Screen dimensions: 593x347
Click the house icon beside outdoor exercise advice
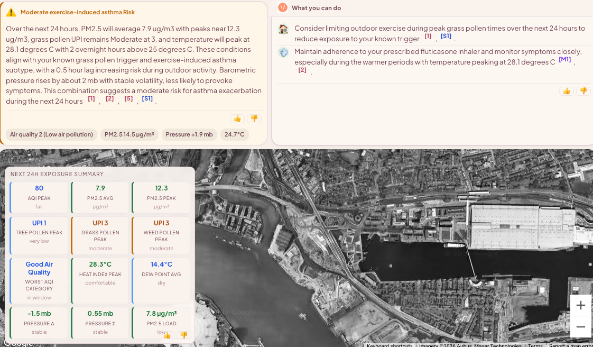point(283,29)
